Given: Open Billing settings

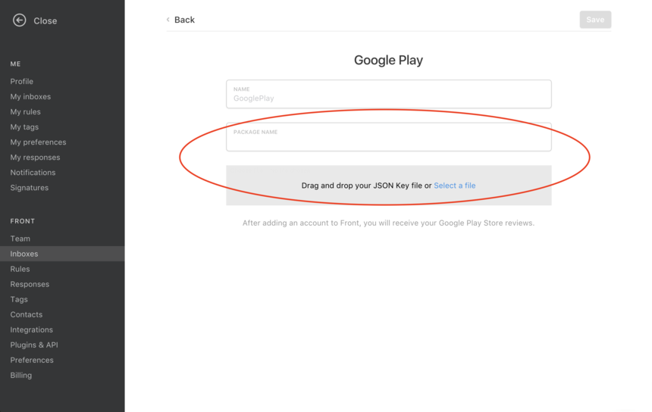Looking at the screenshot, I should pyautogui.click(x=20, y=375).
